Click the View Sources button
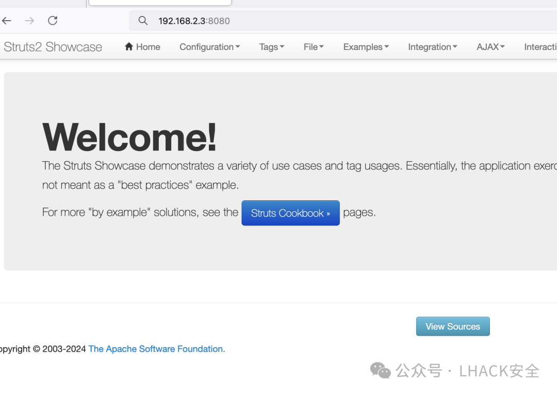The height and width of the screenshot is (393, 557). pyautogui.click(x=453, y=327)
